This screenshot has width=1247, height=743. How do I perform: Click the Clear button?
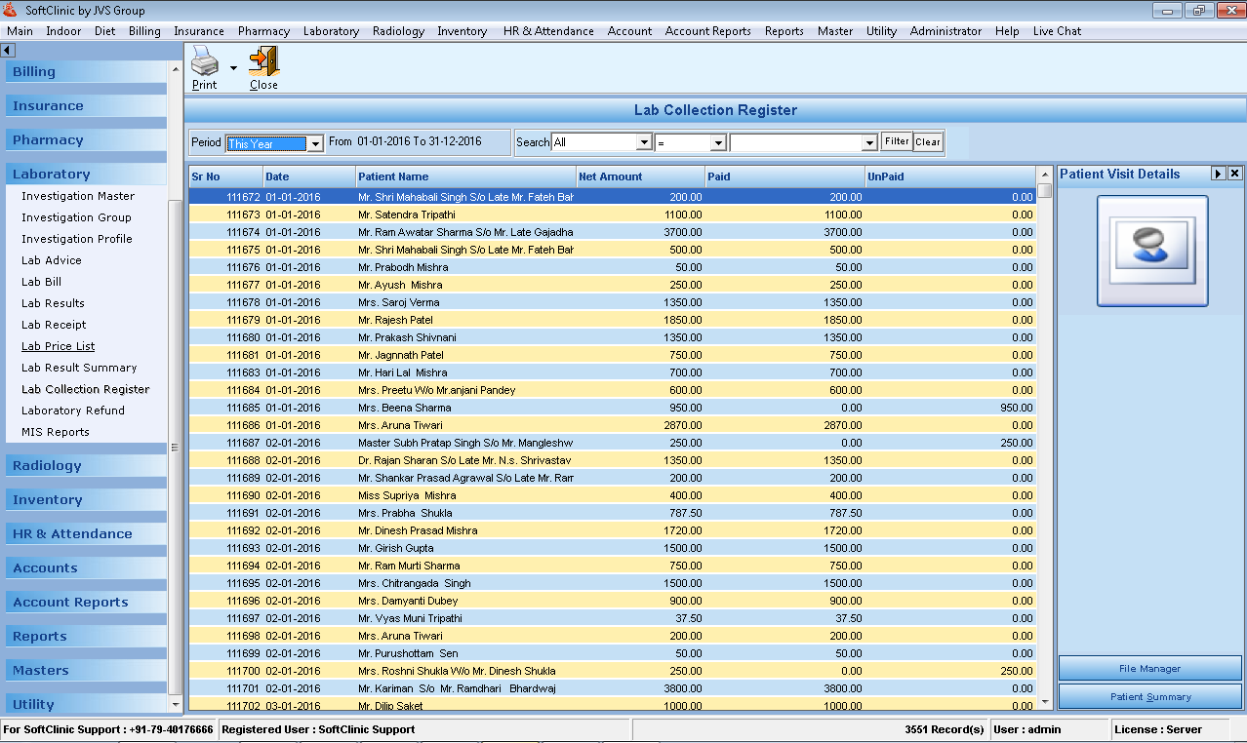coord(928,141)
